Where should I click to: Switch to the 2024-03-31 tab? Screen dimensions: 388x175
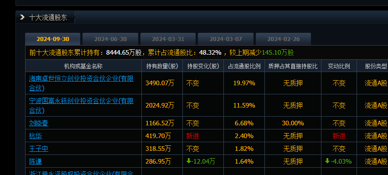[x=168, y=39]
